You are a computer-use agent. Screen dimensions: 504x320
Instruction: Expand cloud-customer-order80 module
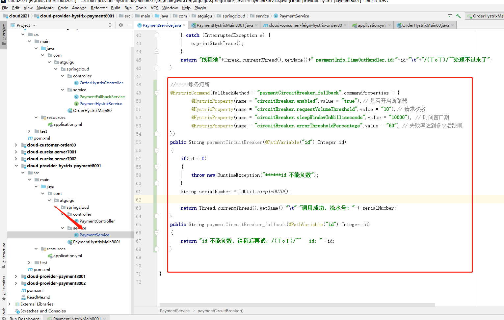(x=16, y=145)
